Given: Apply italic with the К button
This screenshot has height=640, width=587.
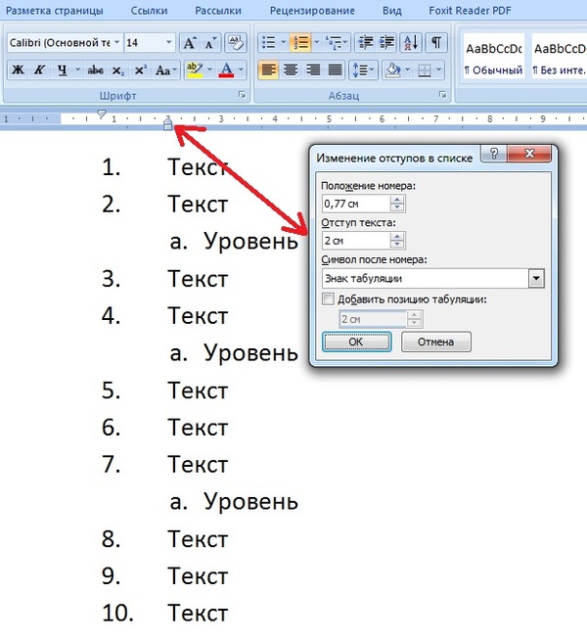Looking at the screenshot, I should point(41,70).
